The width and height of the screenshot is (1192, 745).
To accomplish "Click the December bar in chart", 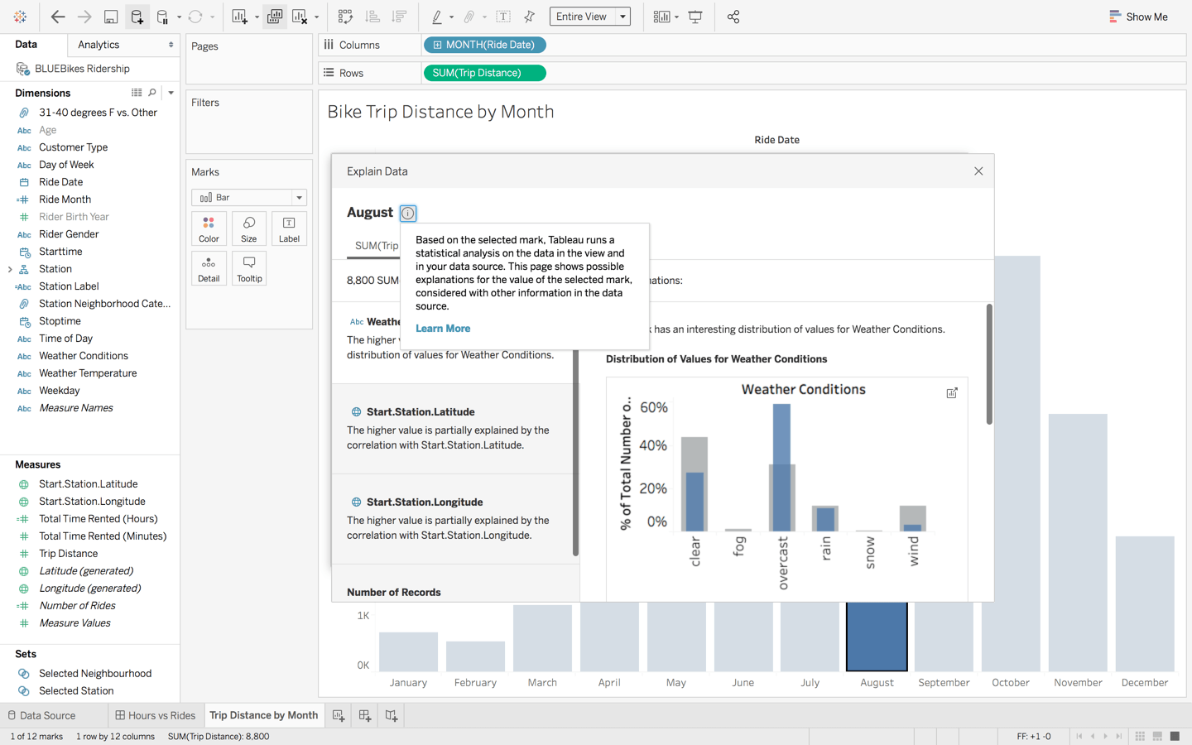I will click(1144, 603).
